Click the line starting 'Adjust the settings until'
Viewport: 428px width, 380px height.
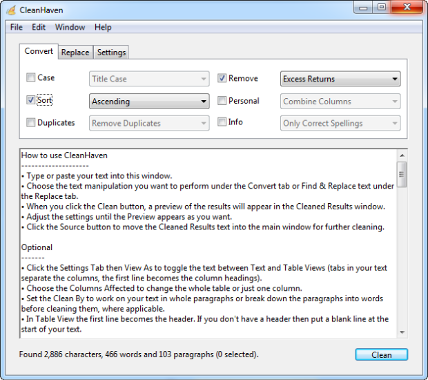[x=127, y=217]
